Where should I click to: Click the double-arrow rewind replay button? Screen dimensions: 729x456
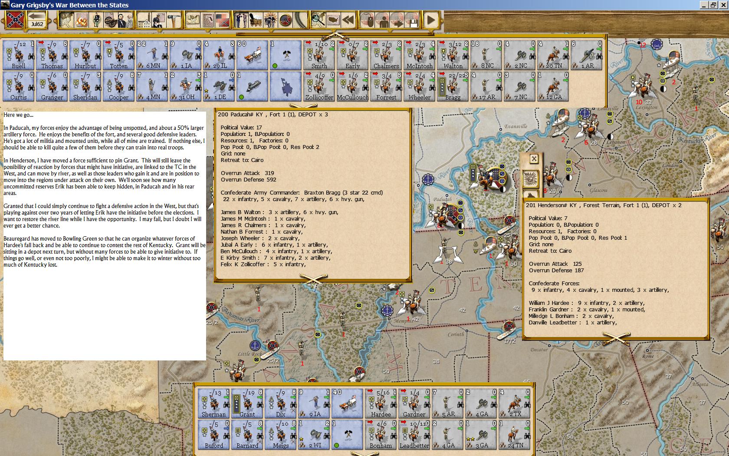348,20
